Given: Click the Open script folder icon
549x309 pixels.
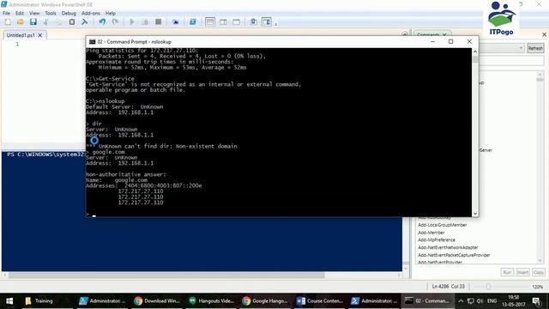Looking at the screenshot, I should click(21, 21).
